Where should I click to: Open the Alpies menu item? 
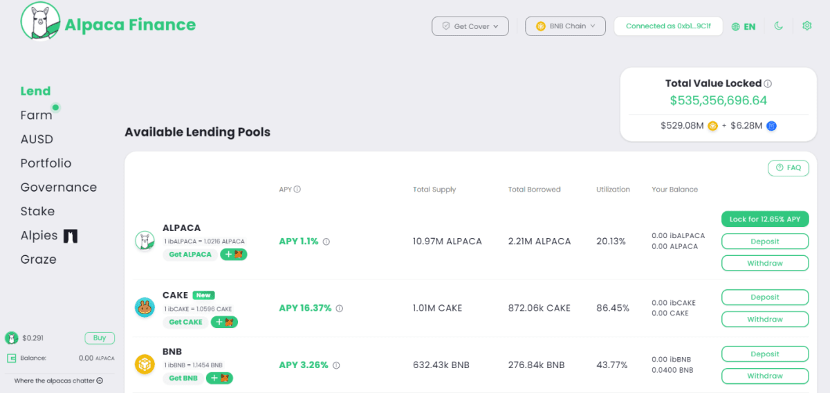point(39,235)
